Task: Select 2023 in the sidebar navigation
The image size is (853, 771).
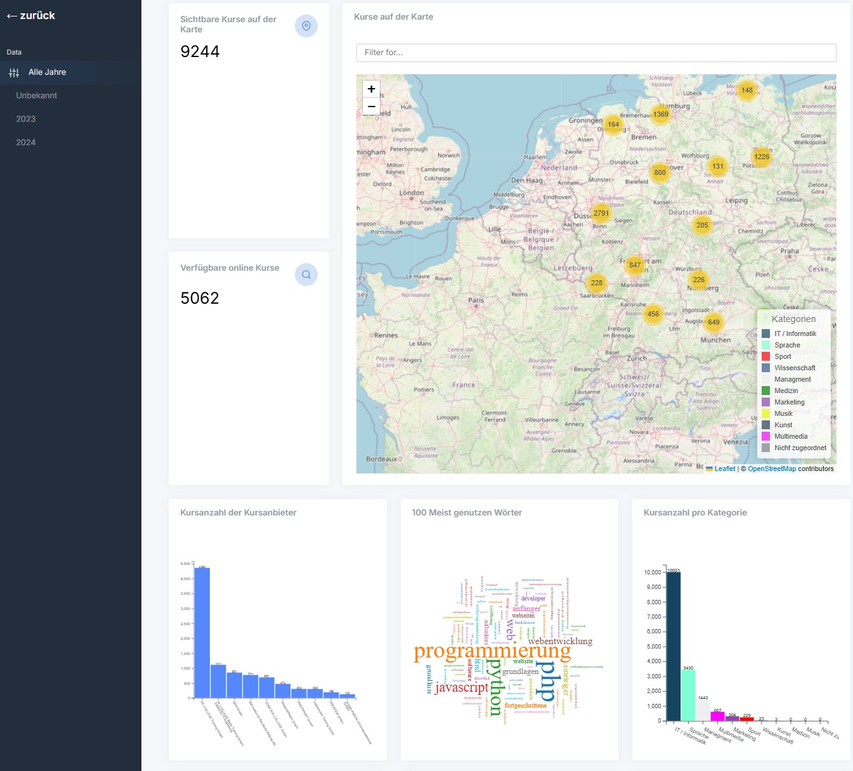Action: pyautogui.click(x=25, y=119)
